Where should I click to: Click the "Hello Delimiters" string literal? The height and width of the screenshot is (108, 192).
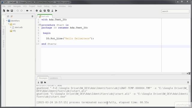77,38
